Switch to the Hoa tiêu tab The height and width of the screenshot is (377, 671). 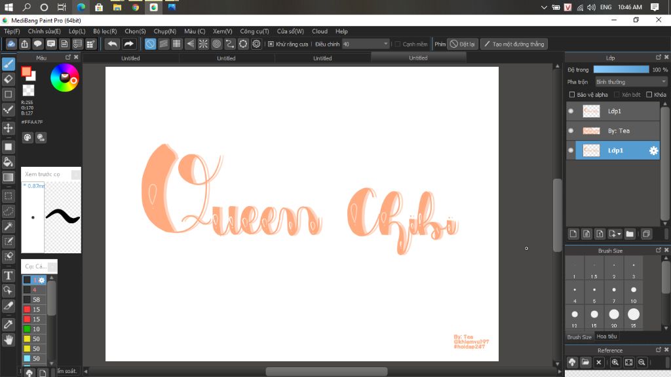pos(607,336)
